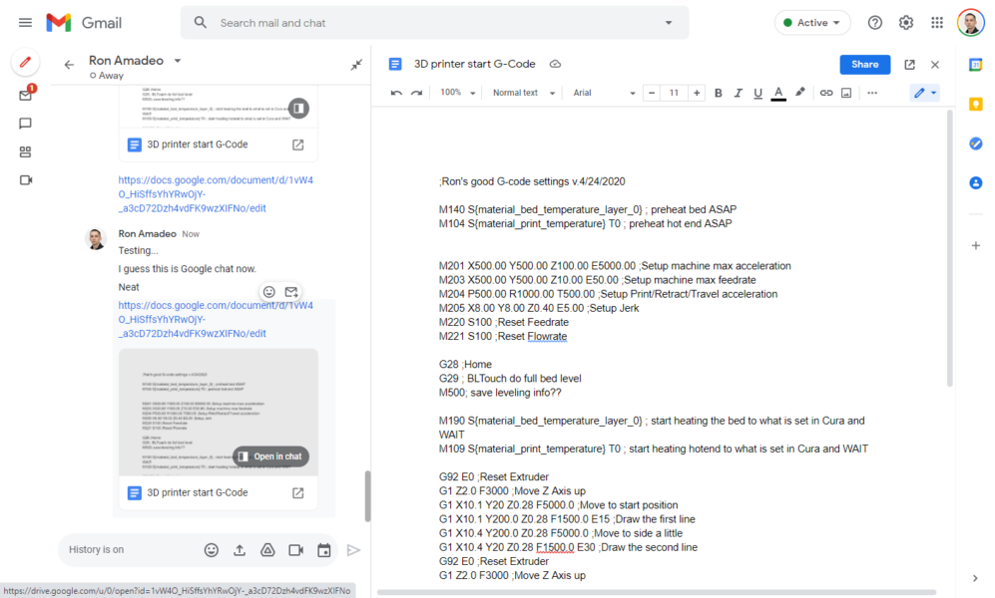Open the Tasks side panel
The width and height of the screenshot is (995, 598).
(975, 144)
